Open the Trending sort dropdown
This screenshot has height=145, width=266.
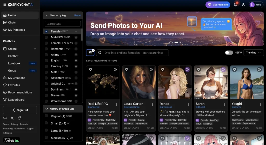[x=253, y=53]
